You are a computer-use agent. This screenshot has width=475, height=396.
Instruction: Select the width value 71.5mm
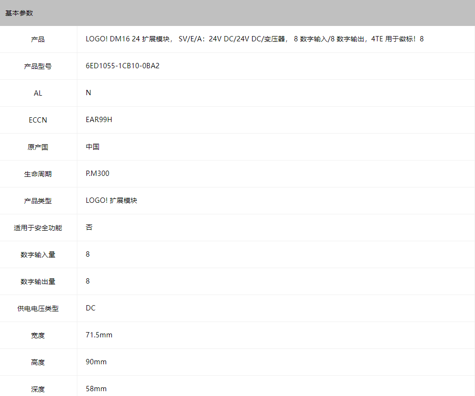99,335
